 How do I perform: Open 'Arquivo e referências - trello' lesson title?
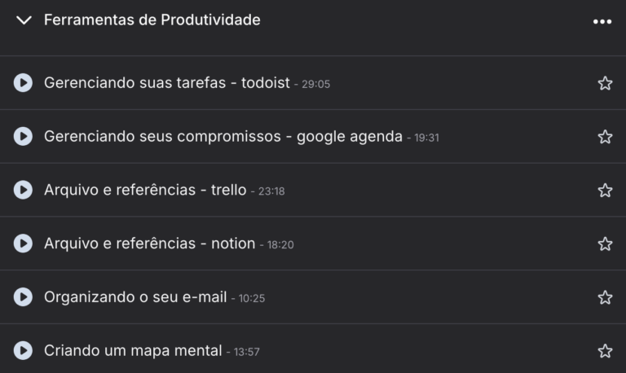coord(144,190)
